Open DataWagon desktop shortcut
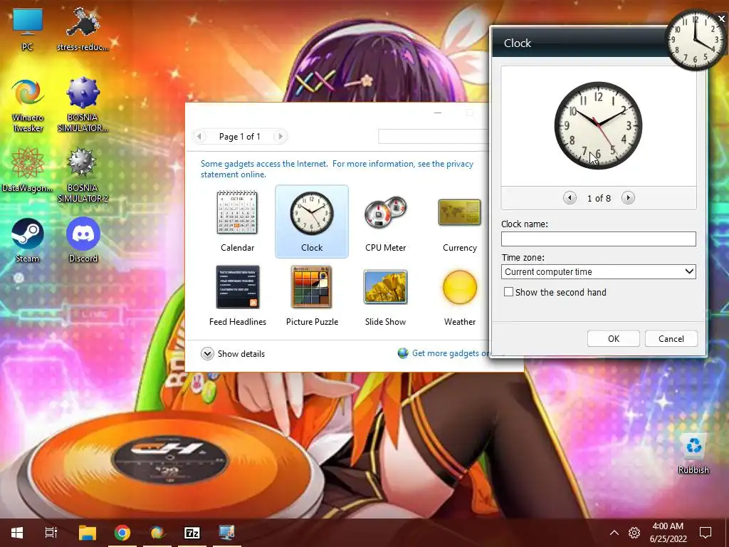This screenshot has height=547, width=729. coord(28,170)
